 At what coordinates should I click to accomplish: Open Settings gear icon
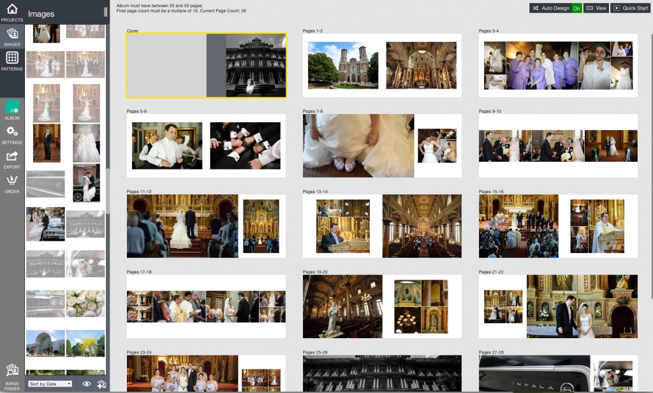coord(12,134)
